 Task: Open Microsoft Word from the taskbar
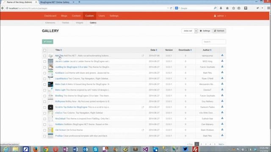[x=75, y=149]
